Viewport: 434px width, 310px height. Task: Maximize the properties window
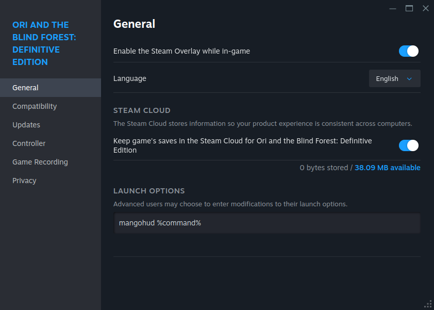pyautogui.click(x=409, y=9)
